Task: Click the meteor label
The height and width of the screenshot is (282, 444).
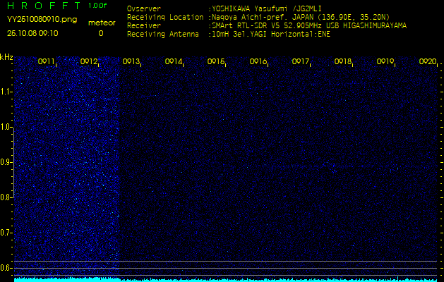Action: (x=102, y=23)
